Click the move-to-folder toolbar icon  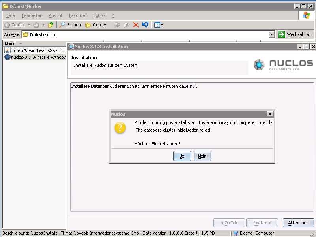point(117,25)
